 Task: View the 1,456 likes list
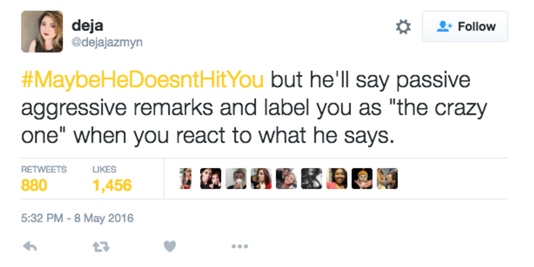coord(112,185)
